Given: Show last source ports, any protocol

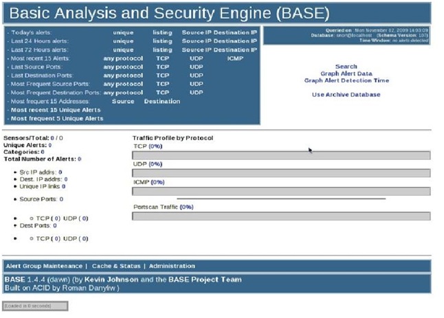Looking at the screenshot, I should [123, 67].
